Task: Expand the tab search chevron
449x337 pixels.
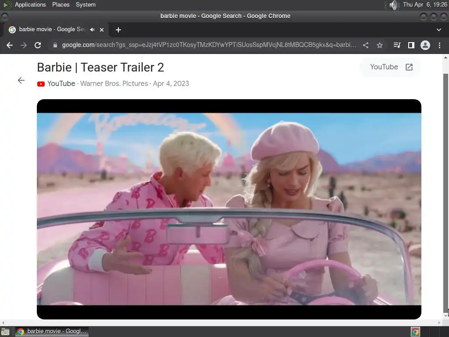Action: pos(438,30)
